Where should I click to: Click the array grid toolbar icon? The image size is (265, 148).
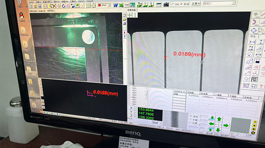coord(88,6)
